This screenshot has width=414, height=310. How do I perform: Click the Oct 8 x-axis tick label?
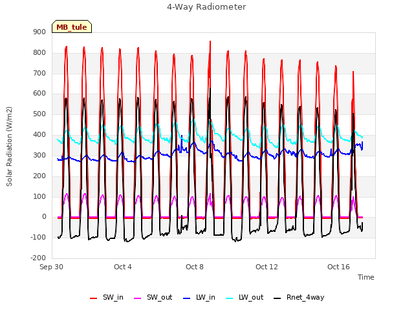[x=195, y=267]
